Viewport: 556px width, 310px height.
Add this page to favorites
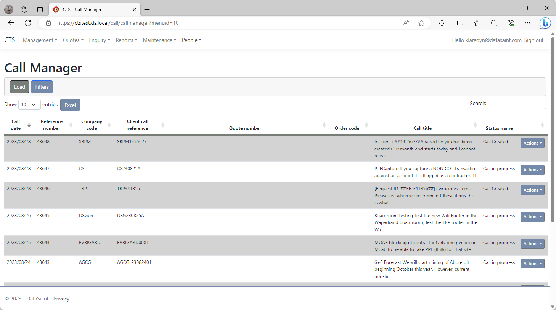pyautogui.click(x=421, y=23)
